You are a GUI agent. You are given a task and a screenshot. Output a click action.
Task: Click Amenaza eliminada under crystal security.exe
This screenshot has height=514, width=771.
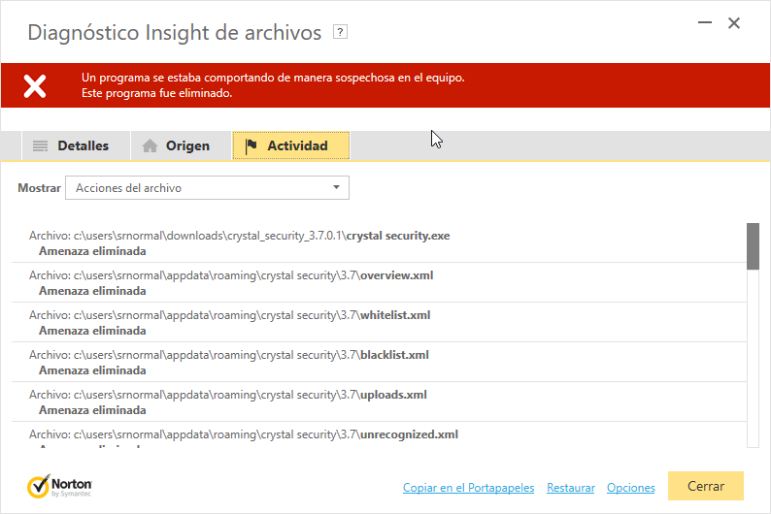click(x=92, y=251)
